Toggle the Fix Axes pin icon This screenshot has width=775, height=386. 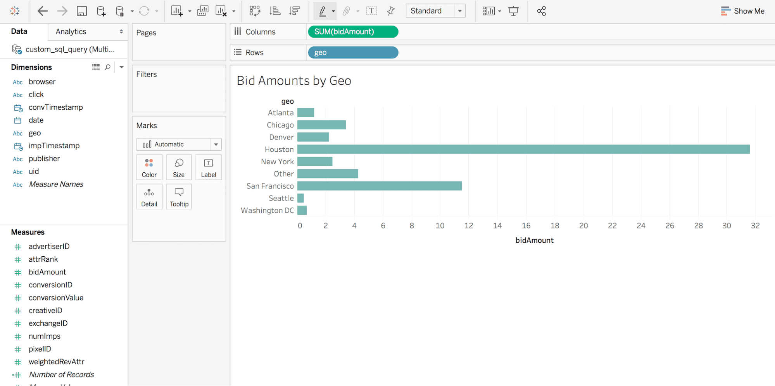(x=391, y=11)
